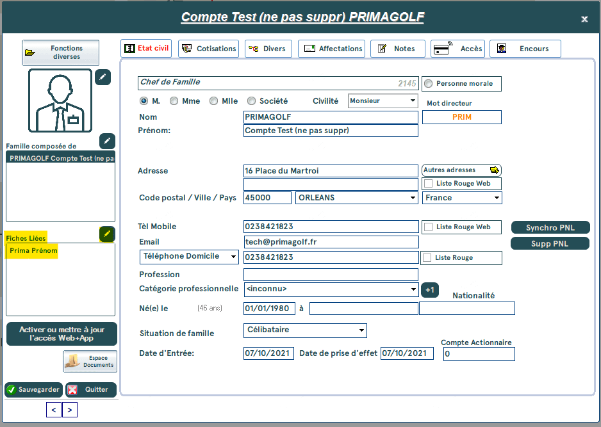The image size is (601, 427).
Task: Expand the Catégorie professionnelle dropdown
Action: [413, 289]
